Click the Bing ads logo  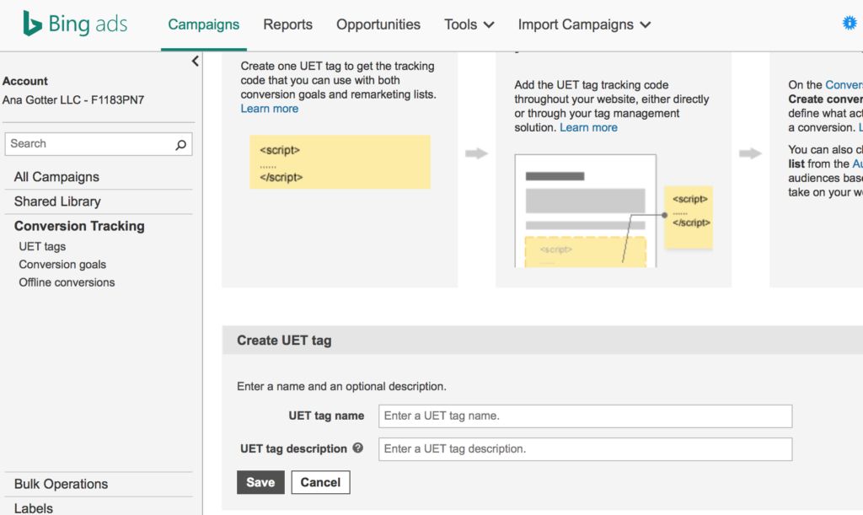[x=75, y=24]
